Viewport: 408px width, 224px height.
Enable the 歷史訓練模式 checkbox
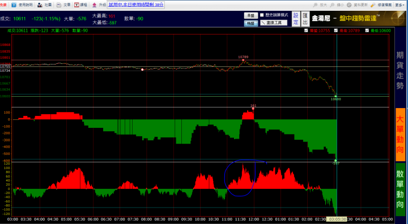pyautogui.click(x=262, y=15)
